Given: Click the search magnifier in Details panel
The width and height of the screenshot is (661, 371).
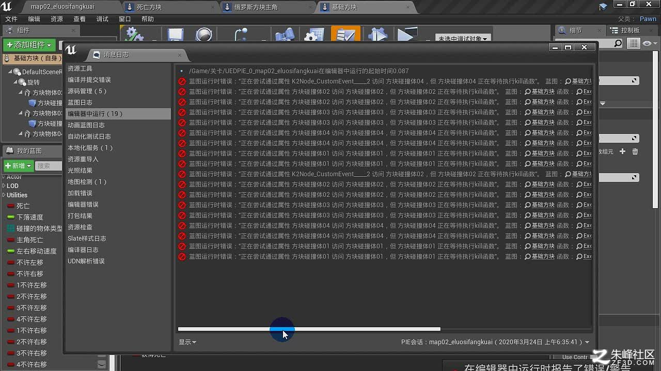Looking at the screenshot, I should click(618, 44).
